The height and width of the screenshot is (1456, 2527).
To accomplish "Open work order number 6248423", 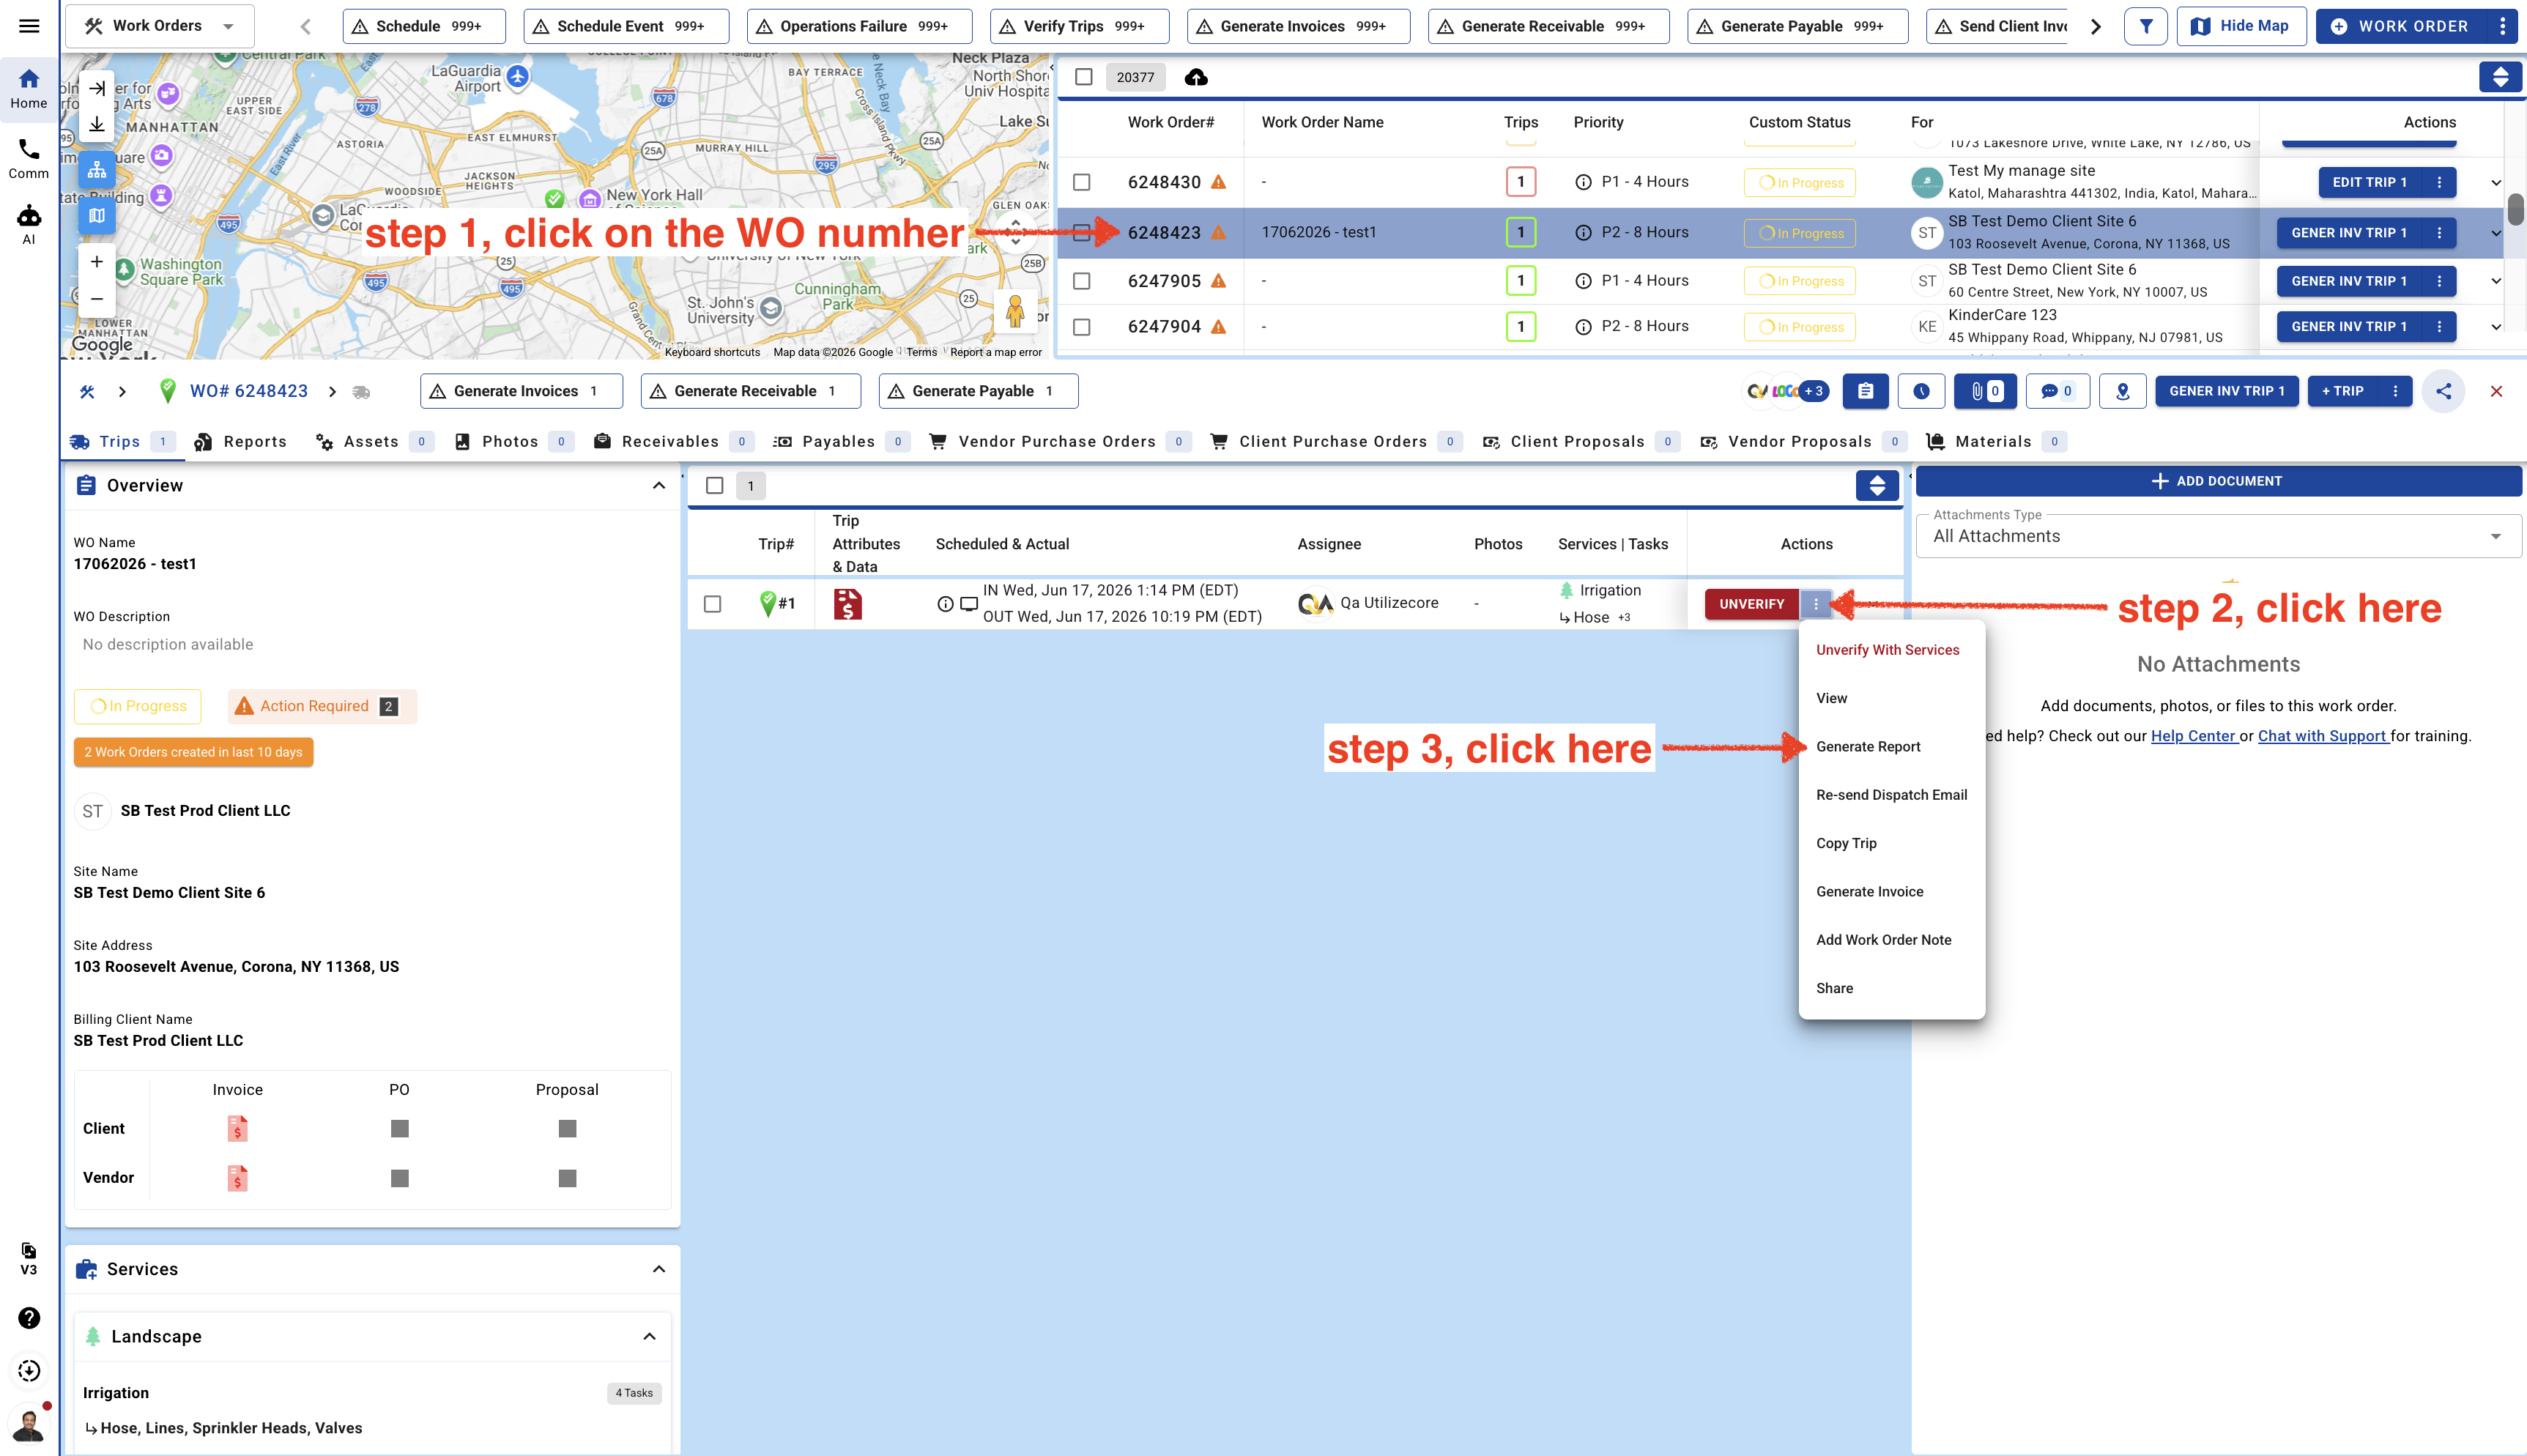I will click(1164, 233).
